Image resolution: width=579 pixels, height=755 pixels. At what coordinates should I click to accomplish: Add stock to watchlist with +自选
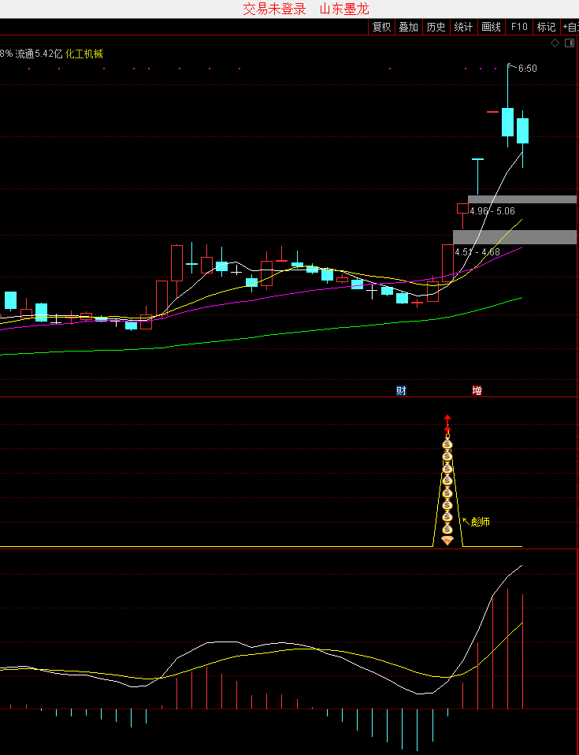[570, 27]
